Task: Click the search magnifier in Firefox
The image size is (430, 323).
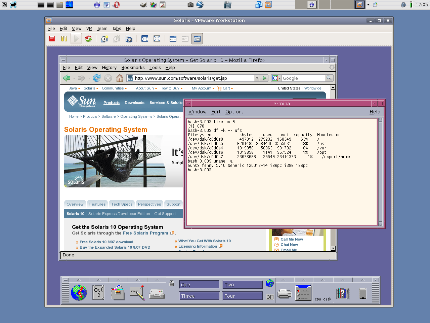Action: pyautogui.click(x=329, y=78)
